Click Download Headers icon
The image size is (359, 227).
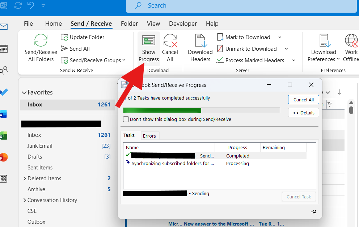coord(200,40)
